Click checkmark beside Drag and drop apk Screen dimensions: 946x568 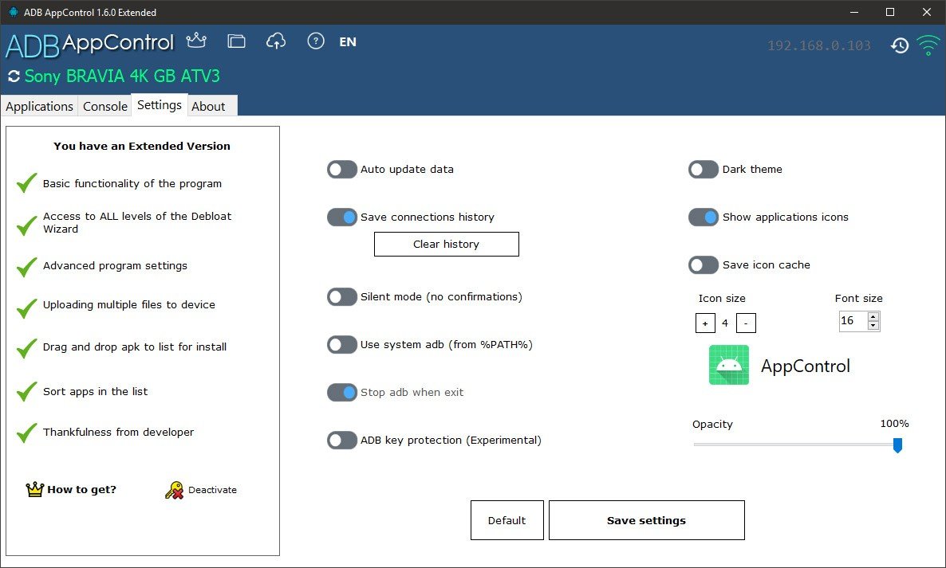click(x=26, y=348)
